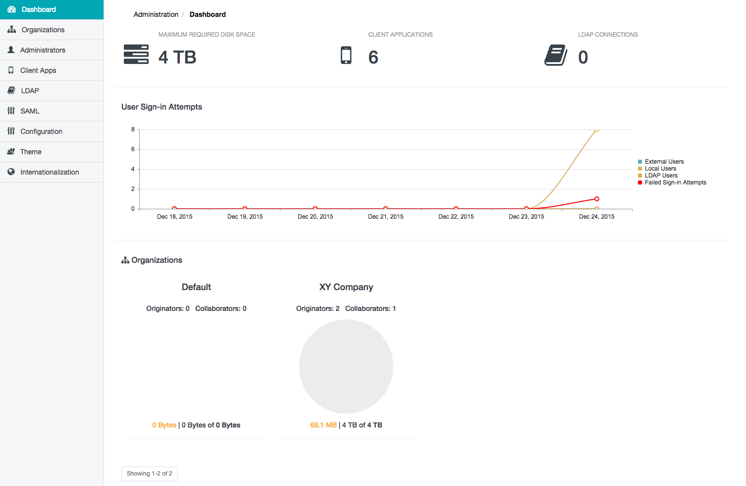Click the Internationalization globe icon

11,172
